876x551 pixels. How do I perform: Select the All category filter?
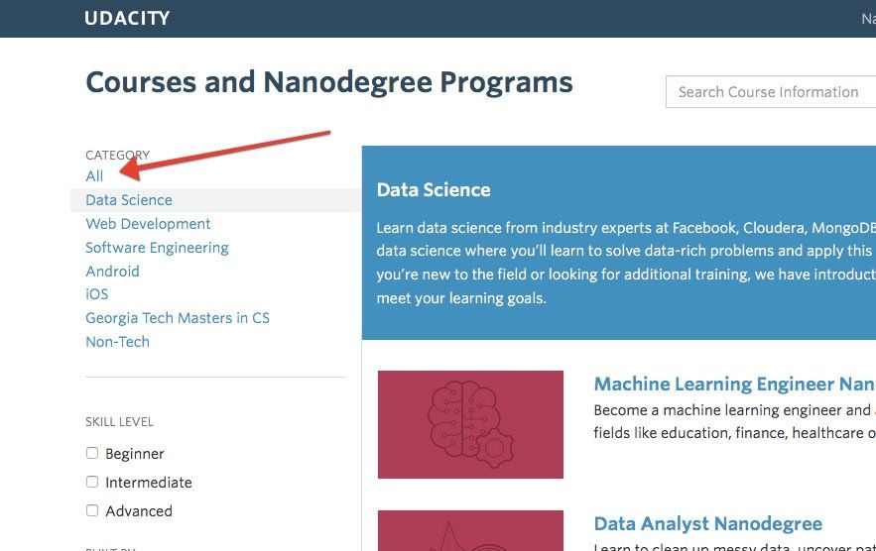point(94,176)
